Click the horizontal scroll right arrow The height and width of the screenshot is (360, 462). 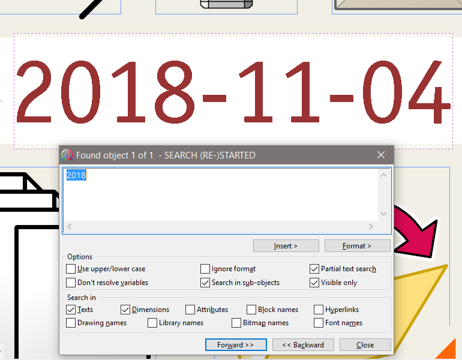point(371,226)
